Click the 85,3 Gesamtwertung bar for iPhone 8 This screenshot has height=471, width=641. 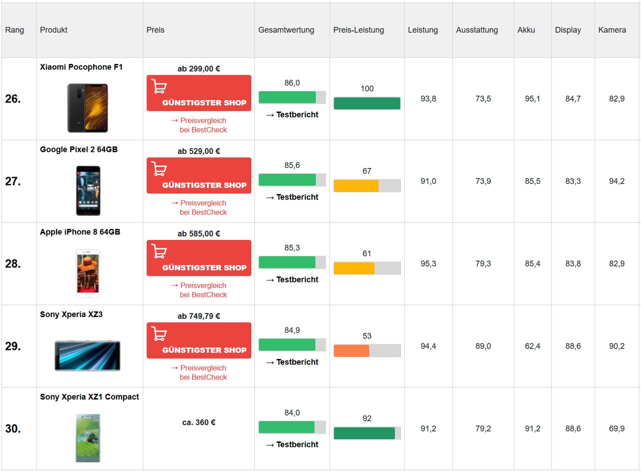[x=292, y=262]
